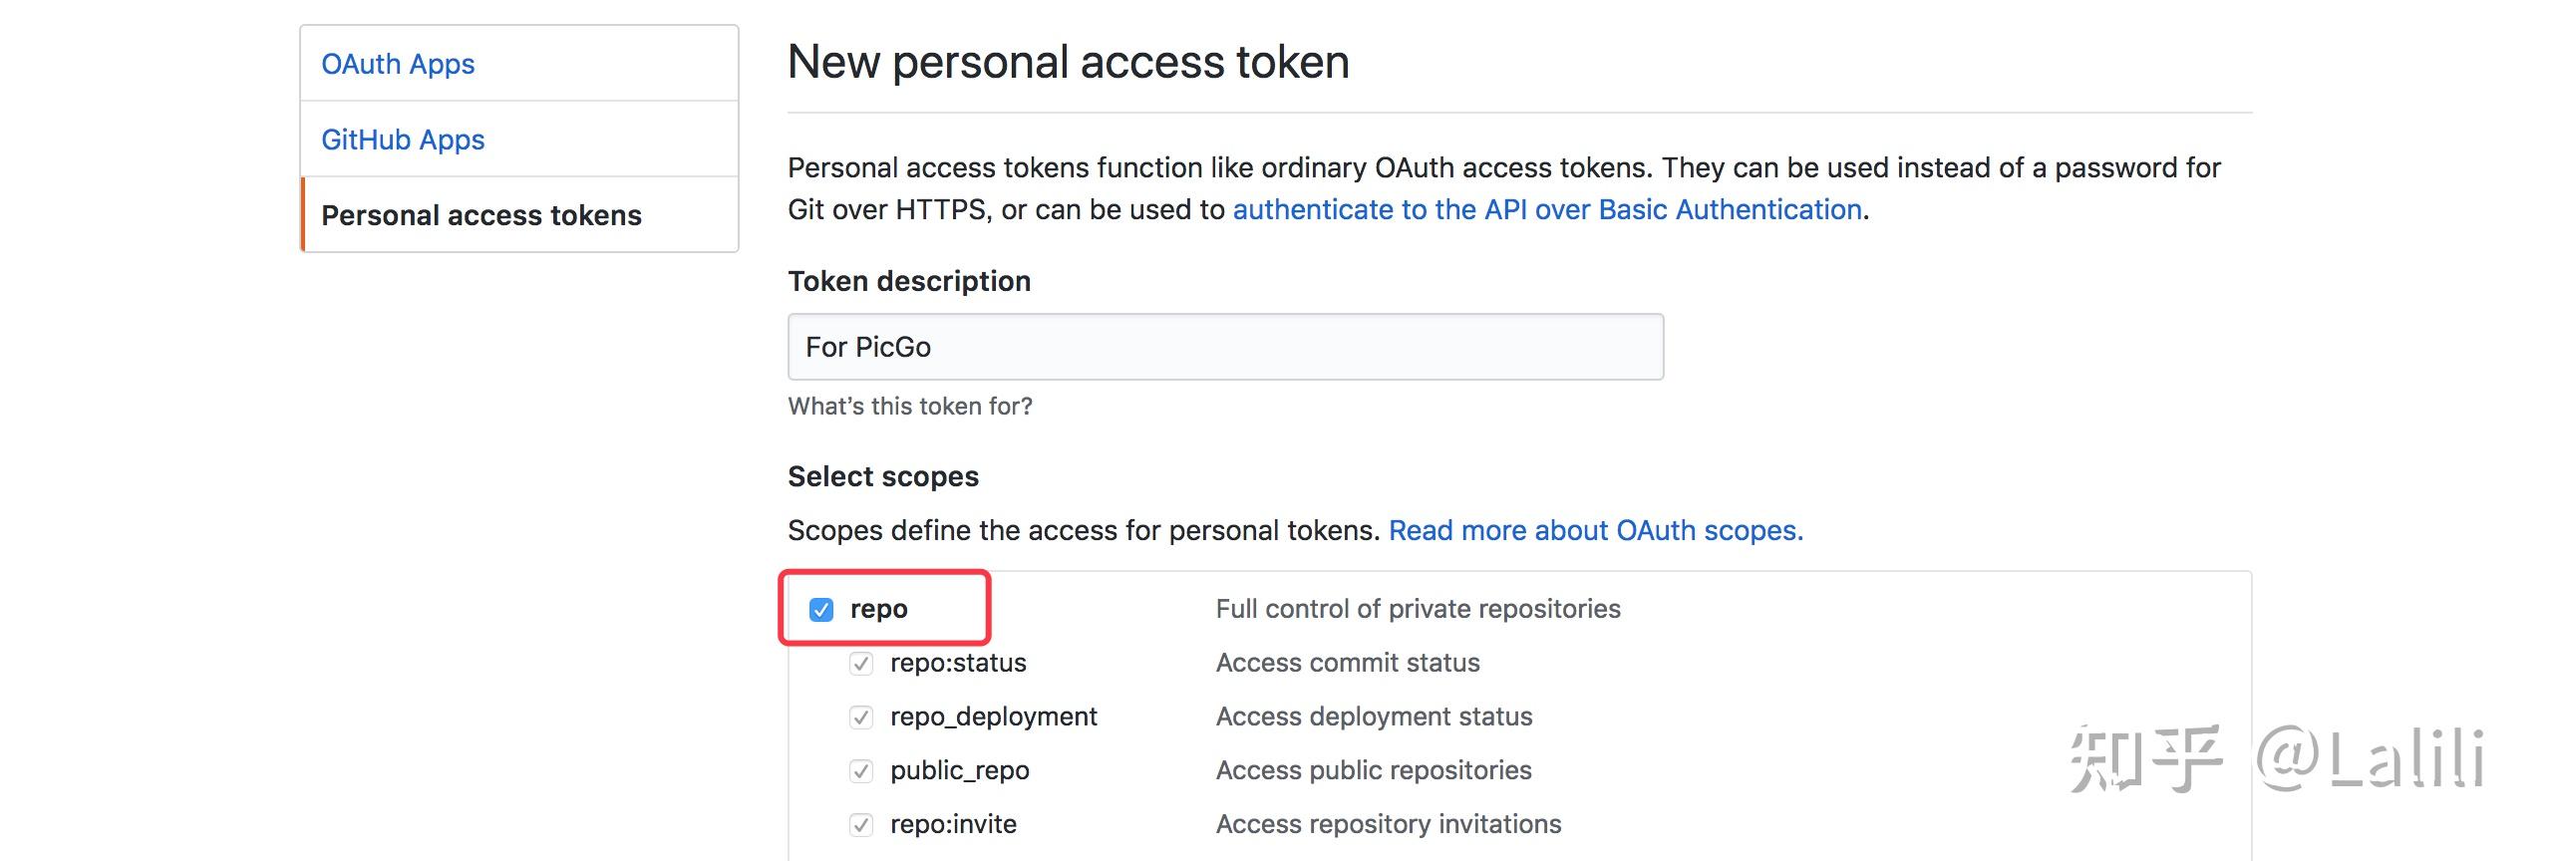This screenshot has height=861, width=2550.
Task: Toggle access to commit status scope
Action: (860, 662)
